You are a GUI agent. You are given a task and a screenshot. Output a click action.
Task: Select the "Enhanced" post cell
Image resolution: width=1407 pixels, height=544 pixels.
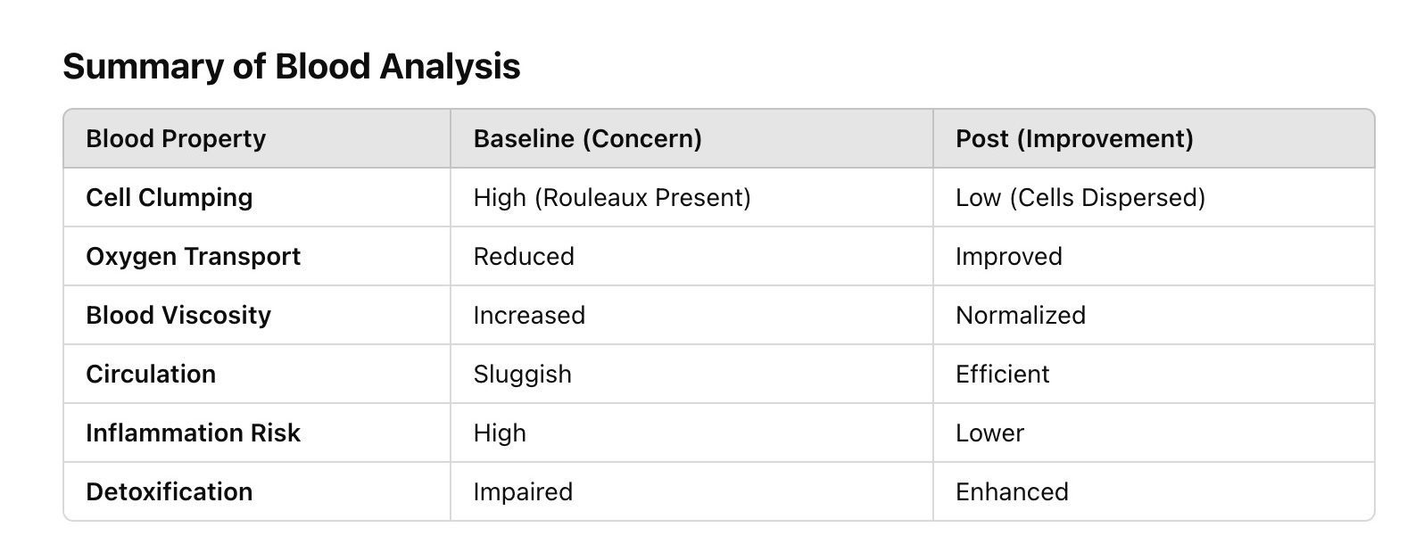pos(1012,492)
